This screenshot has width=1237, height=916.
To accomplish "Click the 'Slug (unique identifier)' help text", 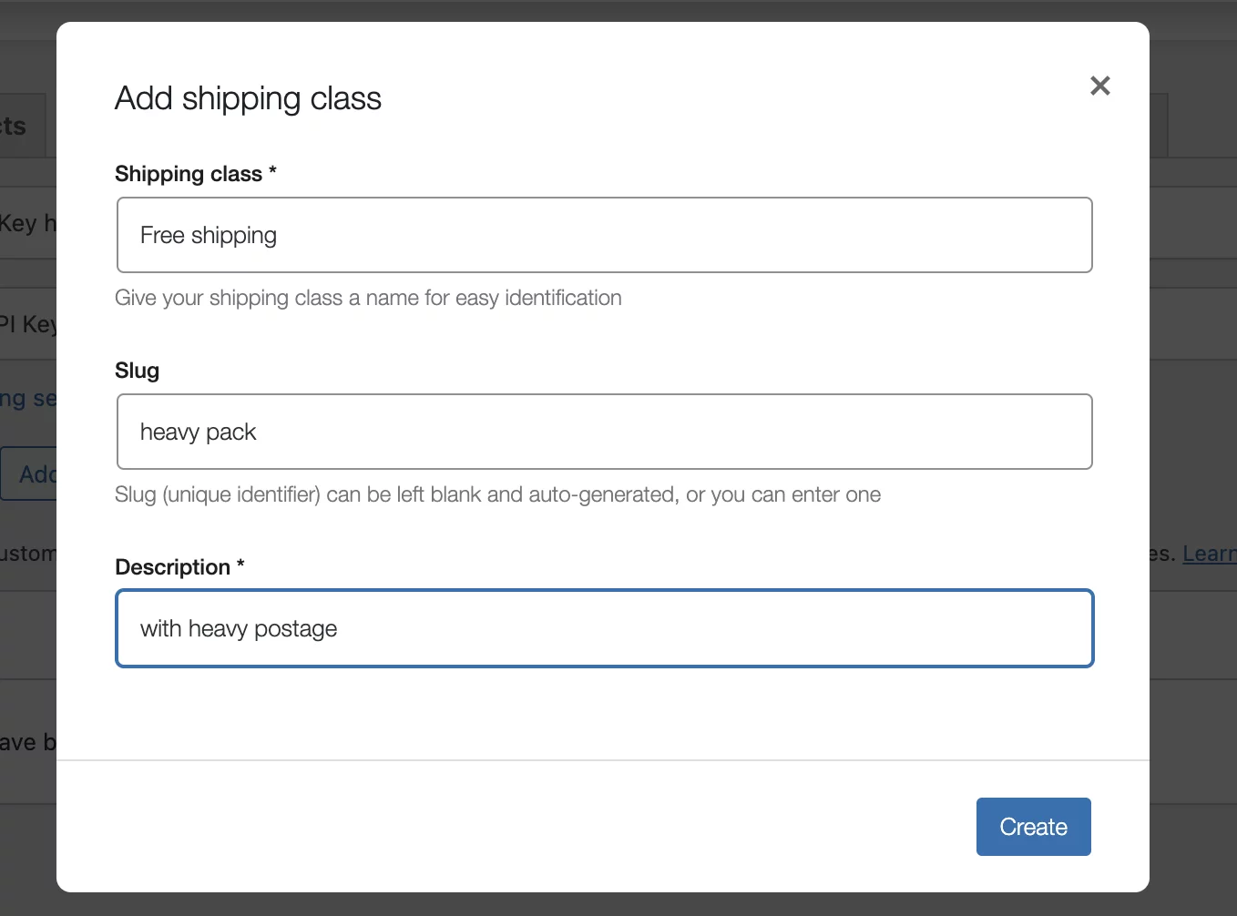I will click(x=498, y=494).
